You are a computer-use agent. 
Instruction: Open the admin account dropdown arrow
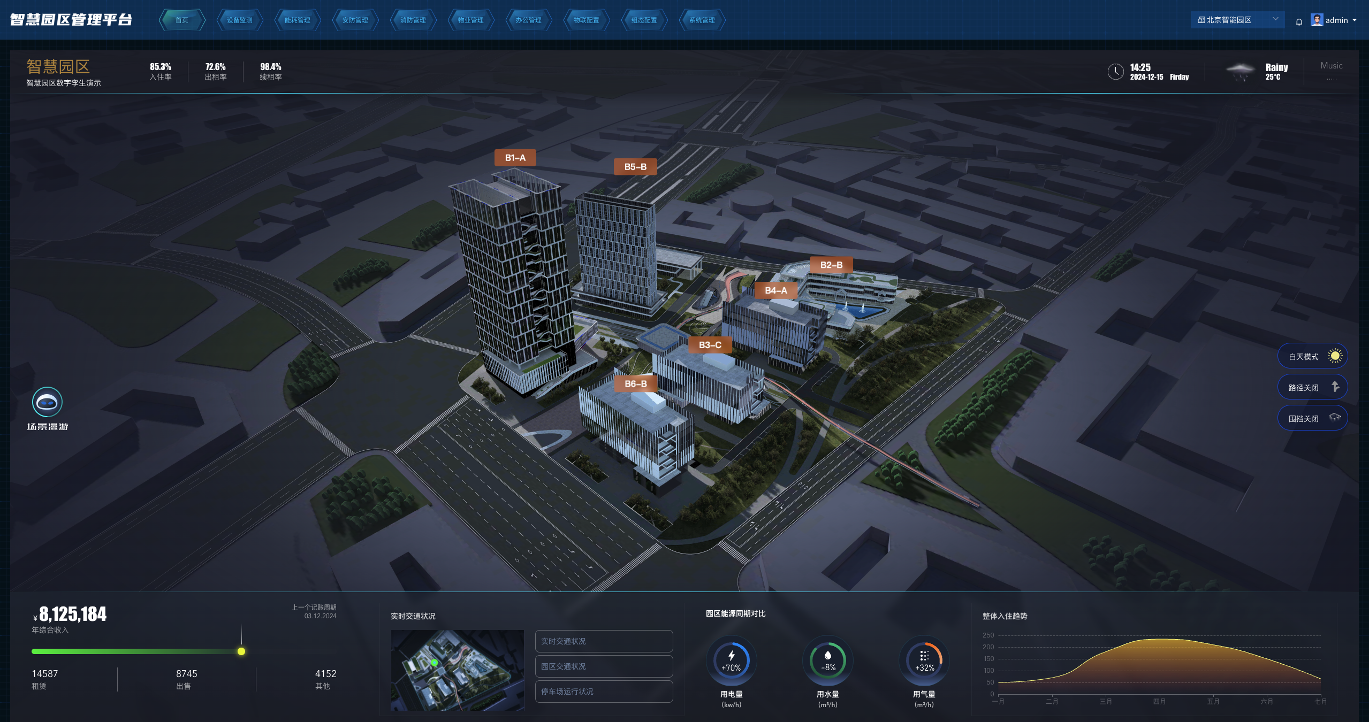click(x=1355, y=20)
